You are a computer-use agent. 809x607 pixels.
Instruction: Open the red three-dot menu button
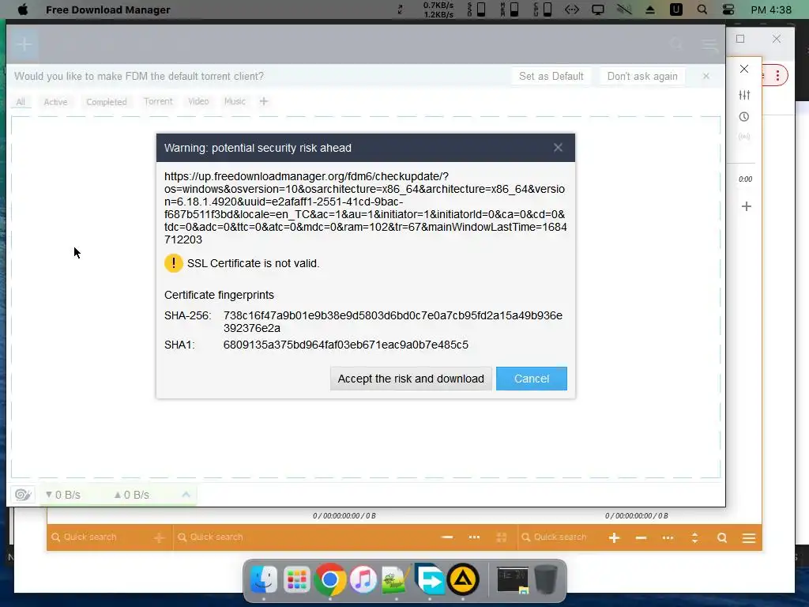[x=777, y=76]
